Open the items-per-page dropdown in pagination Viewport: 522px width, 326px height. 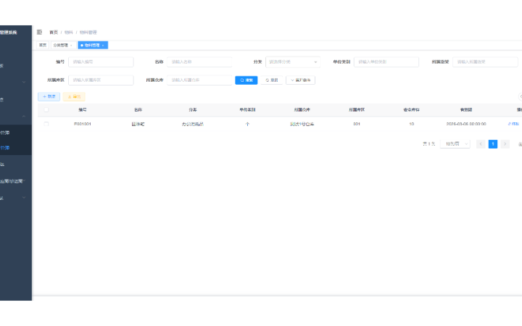point(455,144)
